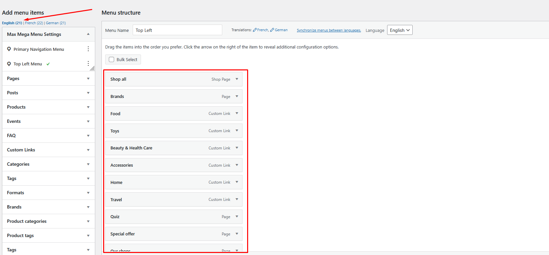This screenshot has width=549, height=255.
Task: Switch to the French (22) language filter
Action: tap(34, 23)
